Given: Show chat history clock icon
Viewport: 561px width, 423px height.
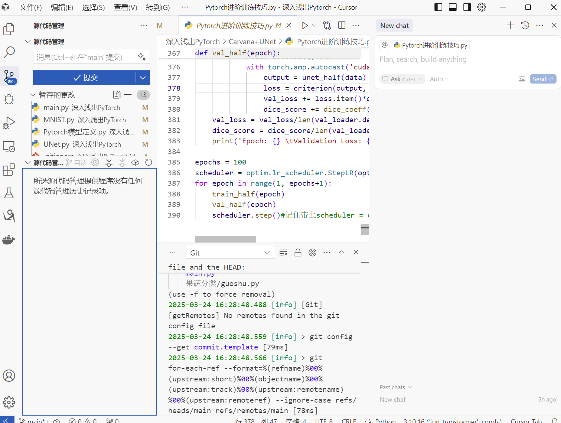Looking at the screenshot, I should [525, 25].
